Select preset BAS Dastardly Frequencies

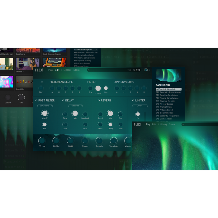pyautogui.click(x=168, y=116)
